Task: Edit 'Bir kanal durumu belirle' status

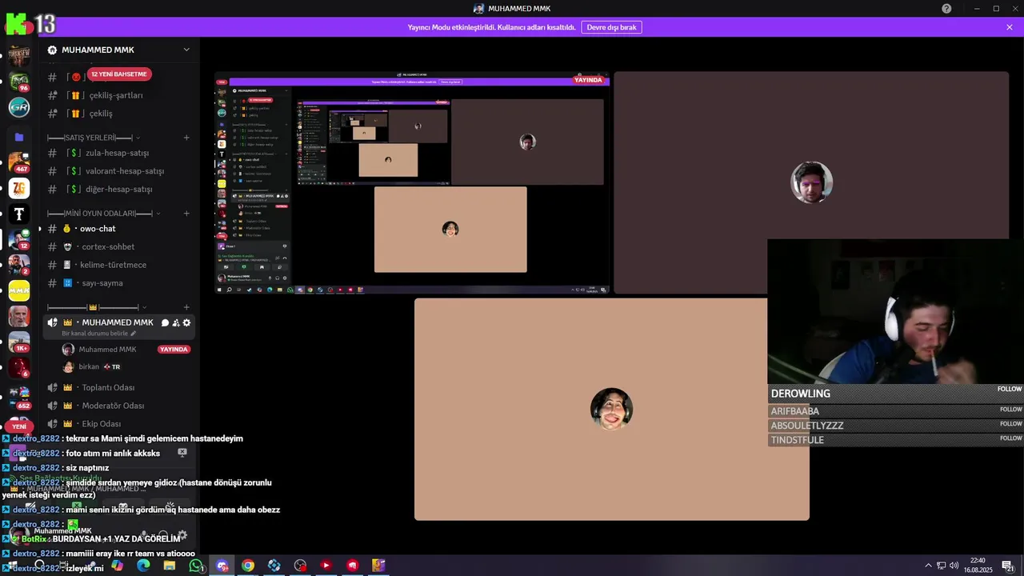Action: click(x=99, y=334)
